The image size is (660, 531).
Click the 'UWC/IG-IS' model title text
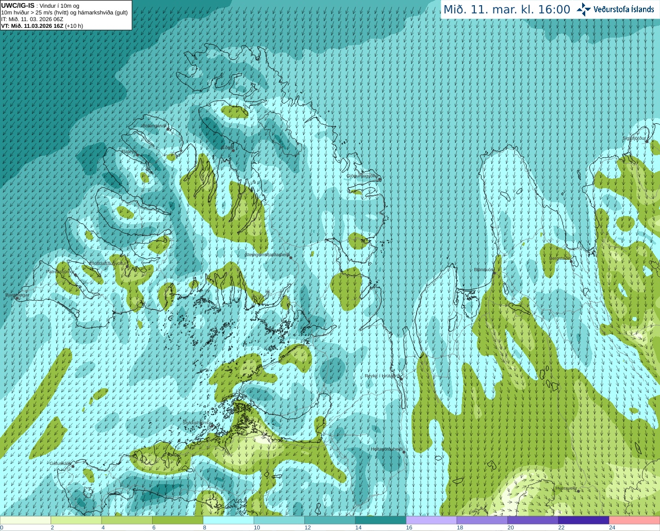click(x=18, y=5)
